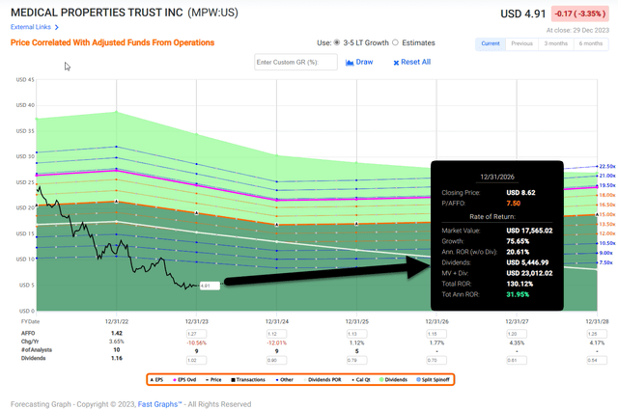The width and height of the screenshot is (618, 410).
Task: Click the 4.91 current price label on chart
Action: [210, 286]
